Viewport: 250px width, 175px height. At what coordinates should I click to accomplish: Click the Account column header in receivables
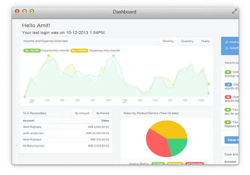click(x=29, y=121)
